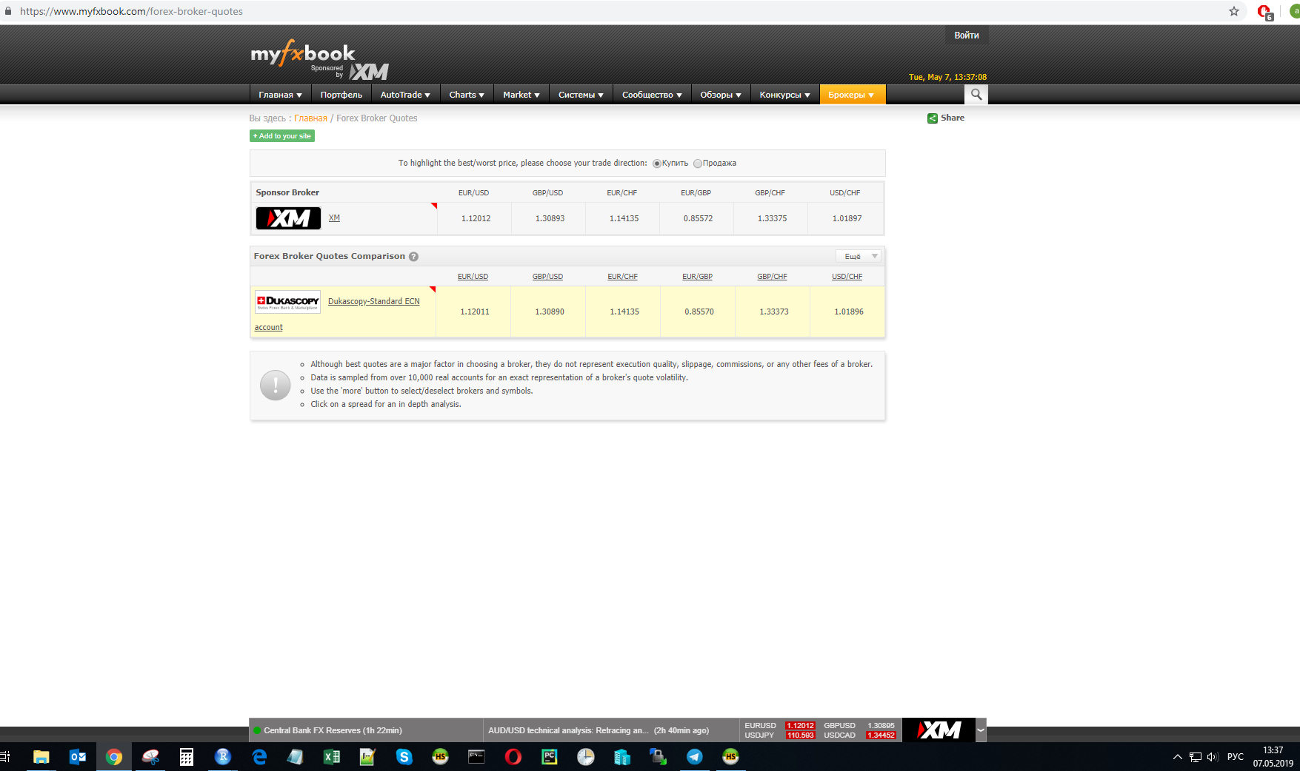The image size is (1300, 771).
Task: Click EURUSD ticker value 1.12012
Action: click(x=800, y=726)
